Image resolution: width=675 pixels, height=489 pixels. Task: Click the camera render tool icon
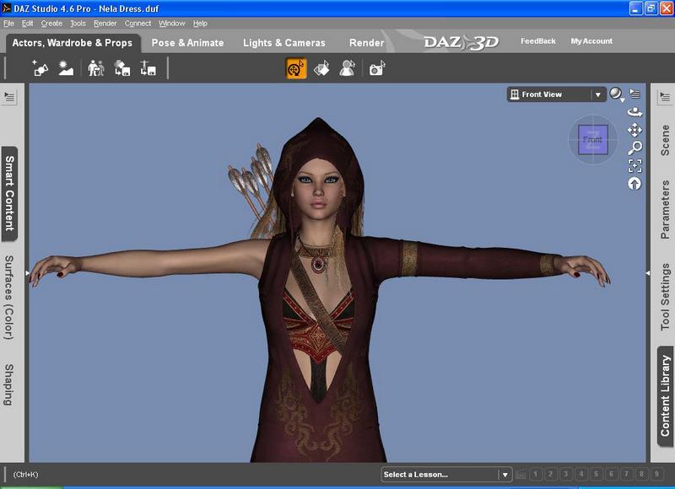pyautogui.click(x=377, y=68)
